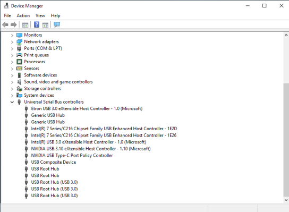The image size is (289, 212).
Task: Open the Help menu
Action: (x=55, y=15)
